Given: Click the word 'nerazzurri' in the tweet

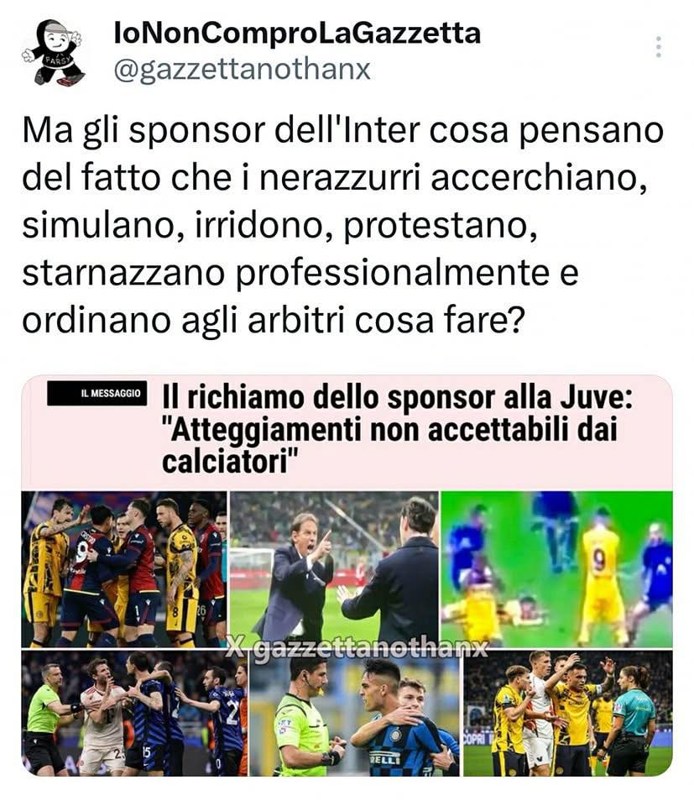Looking at the screenshot, I should click(x=340, y=178).
